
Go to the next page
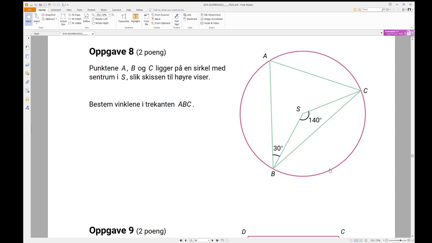[x=212, y=240]
